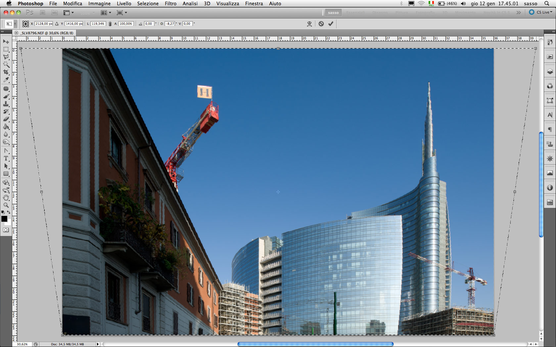This screenshot has width=556, height=347.
Task: Select the Path Selection tool
Action: point(6,166)
